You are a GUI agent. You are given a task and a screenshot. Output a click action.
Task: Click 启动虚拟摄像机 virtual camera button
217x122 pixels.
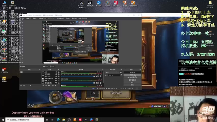132,78
